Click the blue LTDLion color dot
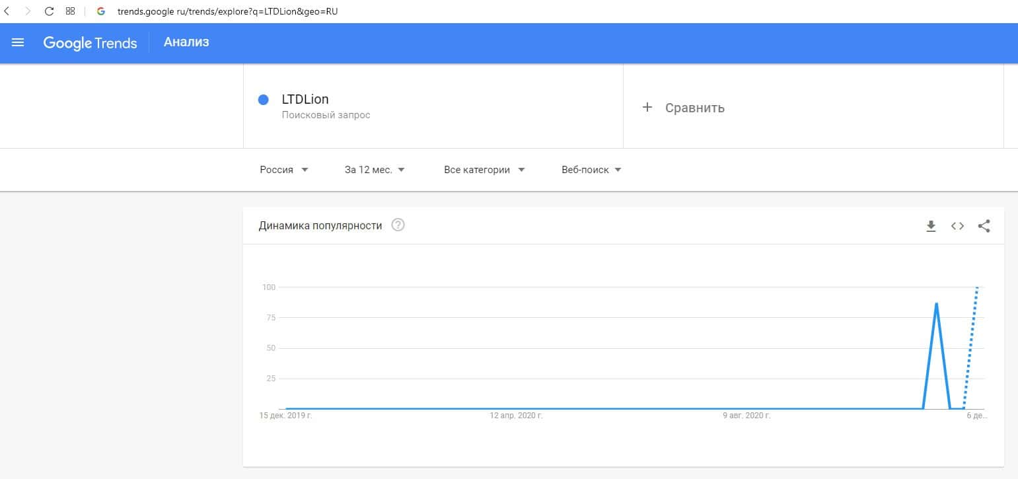 [x=263, y=100]
